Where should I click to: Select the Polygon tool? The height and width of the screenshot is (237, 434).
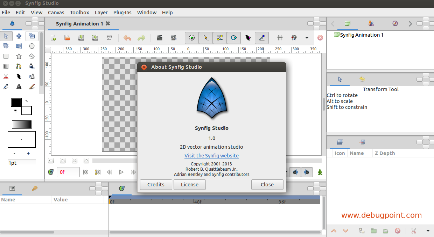pyautogui.click(x=32, y=56)
